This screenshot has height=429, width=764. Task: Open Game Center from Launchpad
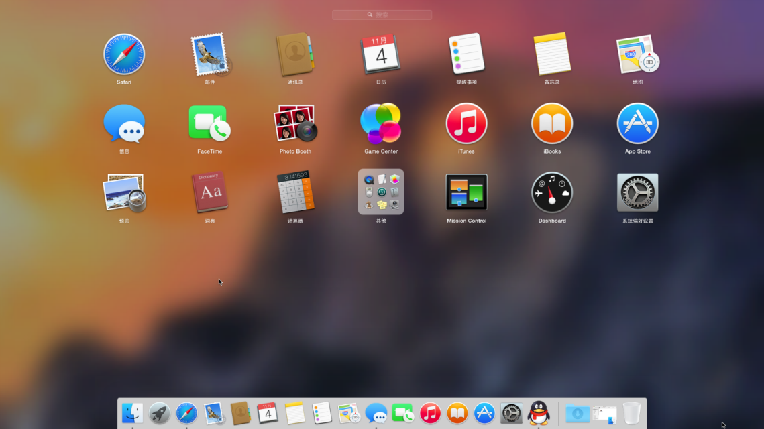[x=381, y=123]
